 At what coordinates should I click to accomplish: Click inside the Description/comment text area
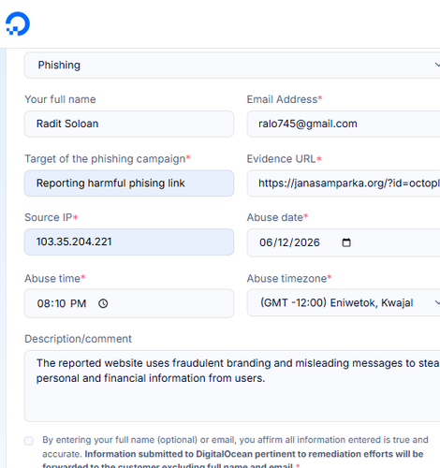(232, 386)
